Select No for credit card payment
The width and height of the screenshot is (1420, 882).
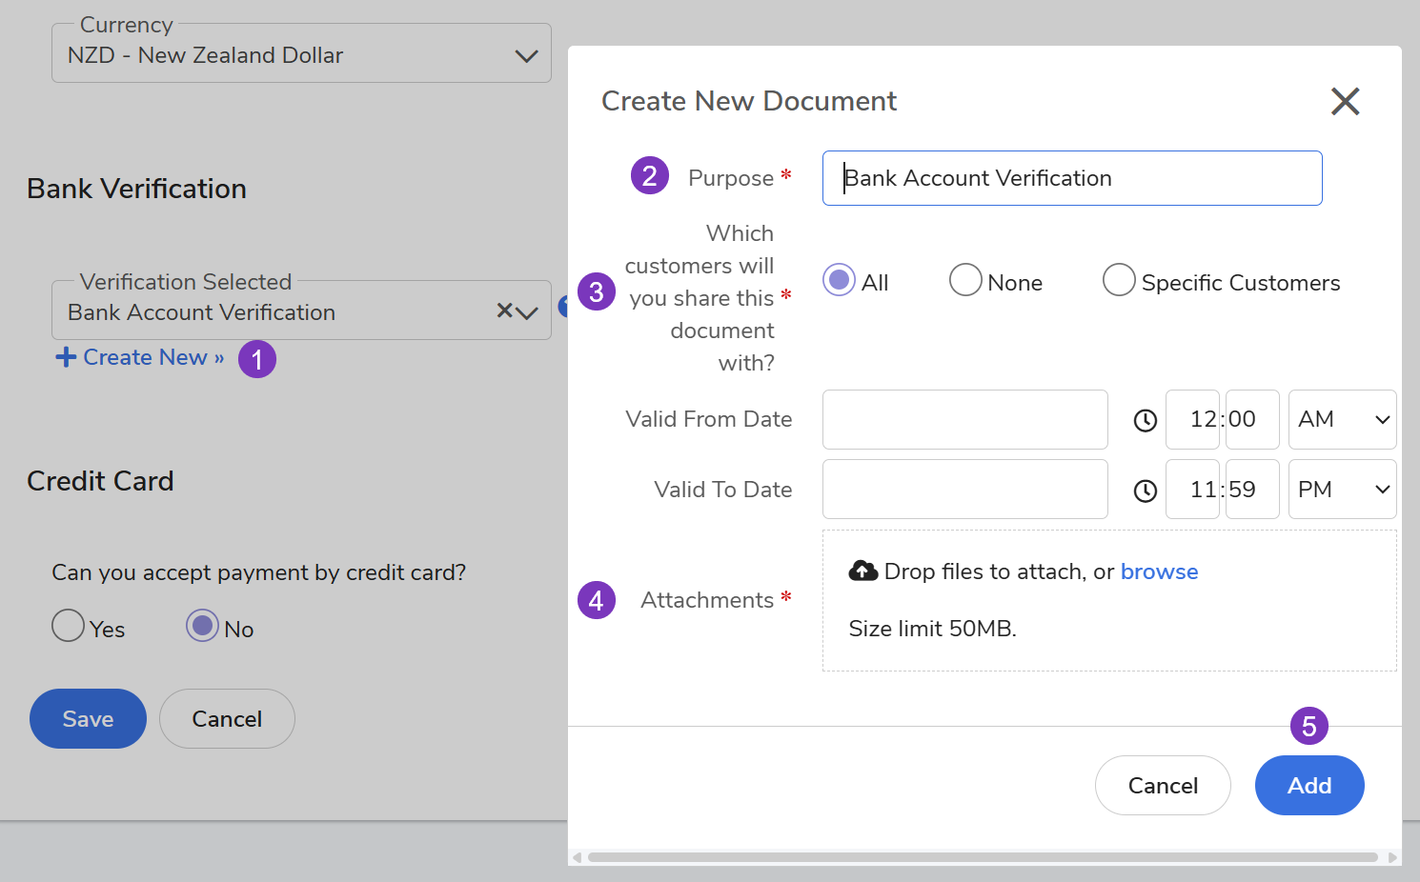pos(202,626)
